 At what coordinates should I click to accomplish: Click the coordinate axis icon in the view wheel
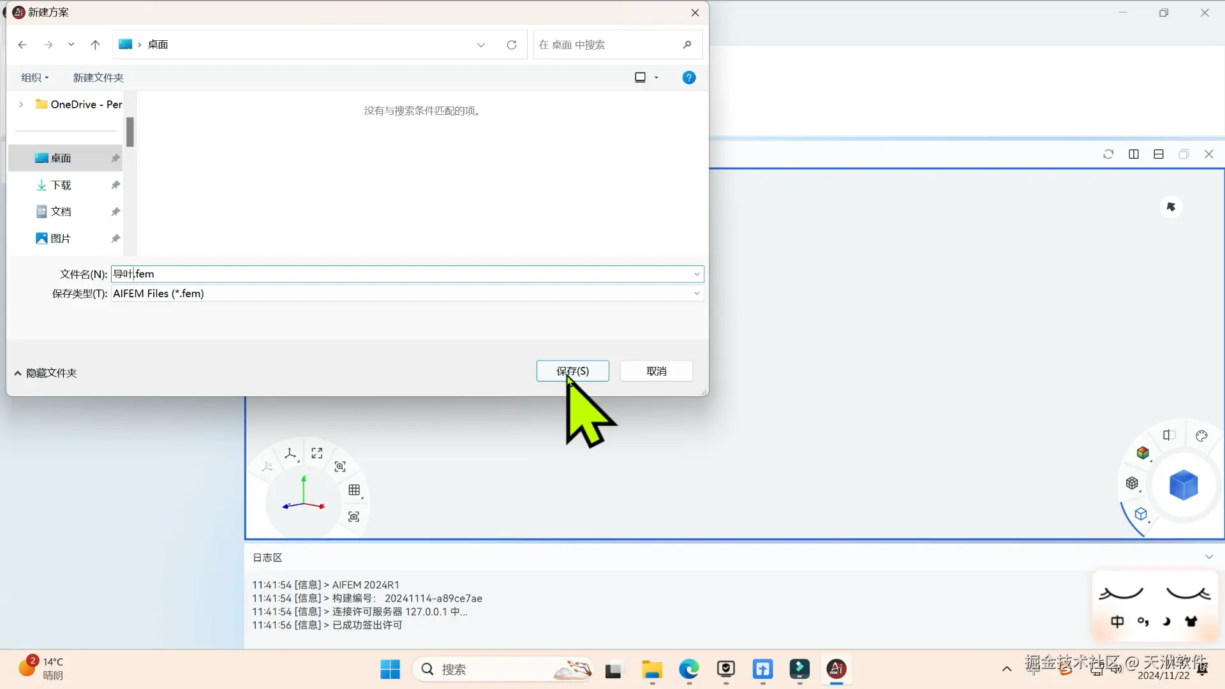point(290,454)
